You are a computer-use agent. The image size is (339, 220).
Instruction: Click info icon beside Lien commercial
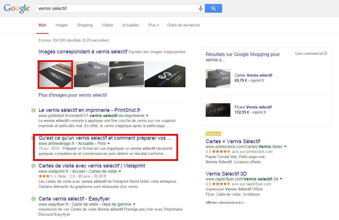(x=325, y=53)
